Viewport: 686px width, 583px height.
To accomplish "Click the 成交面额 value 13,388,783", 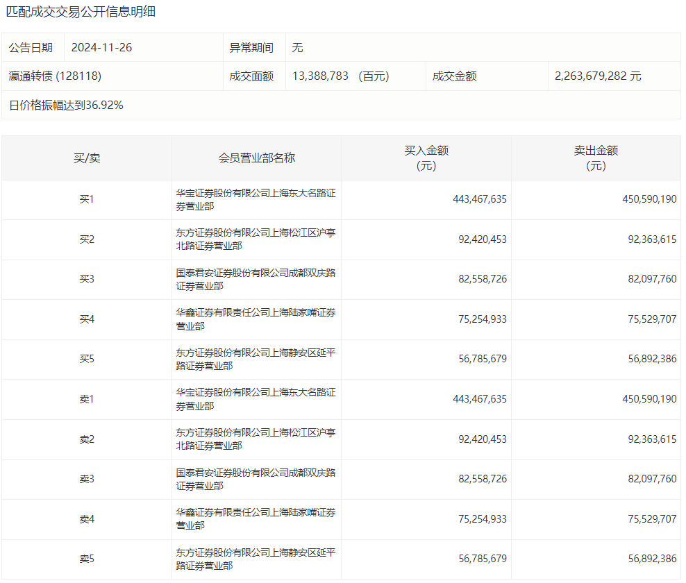I will pyautogui.click(x=321, y=76).
